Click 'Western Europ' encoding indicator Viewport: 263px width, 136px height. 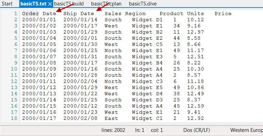pos(246,130)
